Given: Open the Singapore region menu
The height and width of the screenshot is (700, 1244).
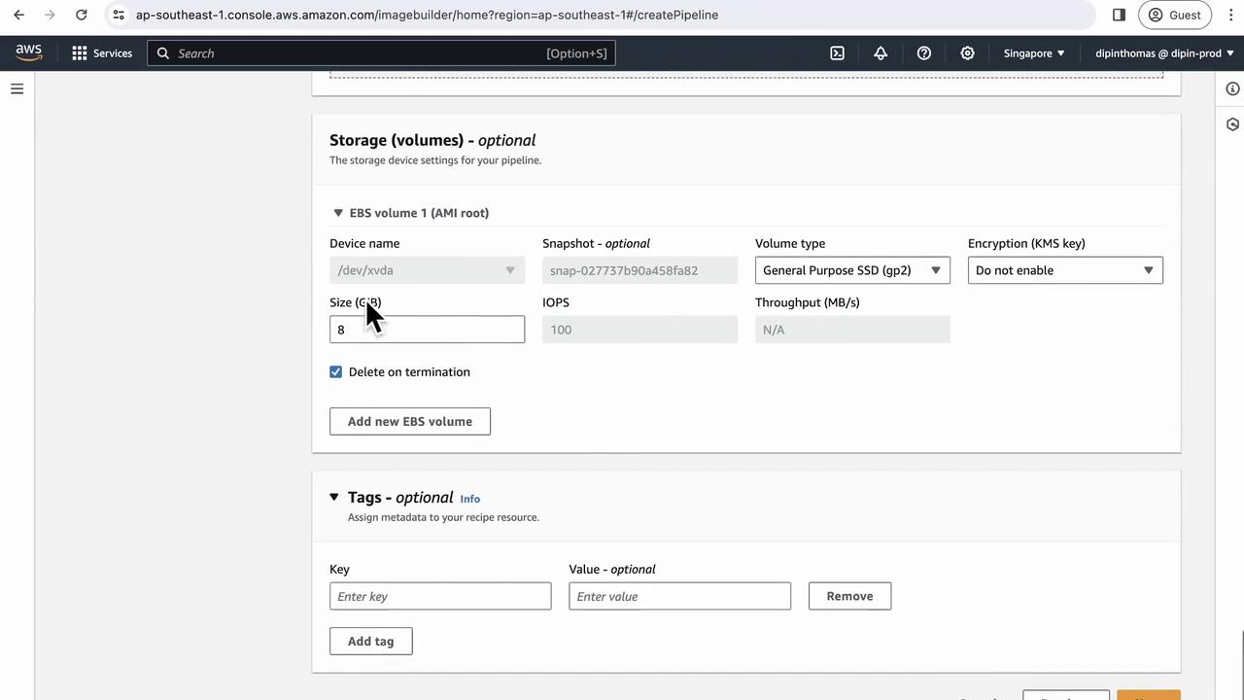Looking at the screenshot, I should [1034, 53].
